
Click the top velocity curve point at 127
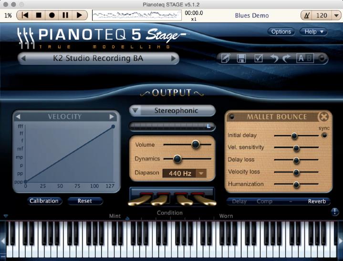(113, 127)
